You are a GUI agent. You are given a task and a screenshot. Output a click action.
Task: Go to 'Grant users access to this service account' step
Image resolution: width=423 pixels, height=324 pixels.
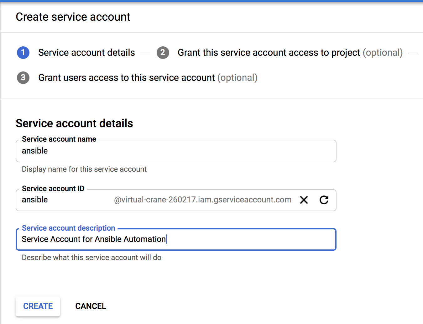127,78
